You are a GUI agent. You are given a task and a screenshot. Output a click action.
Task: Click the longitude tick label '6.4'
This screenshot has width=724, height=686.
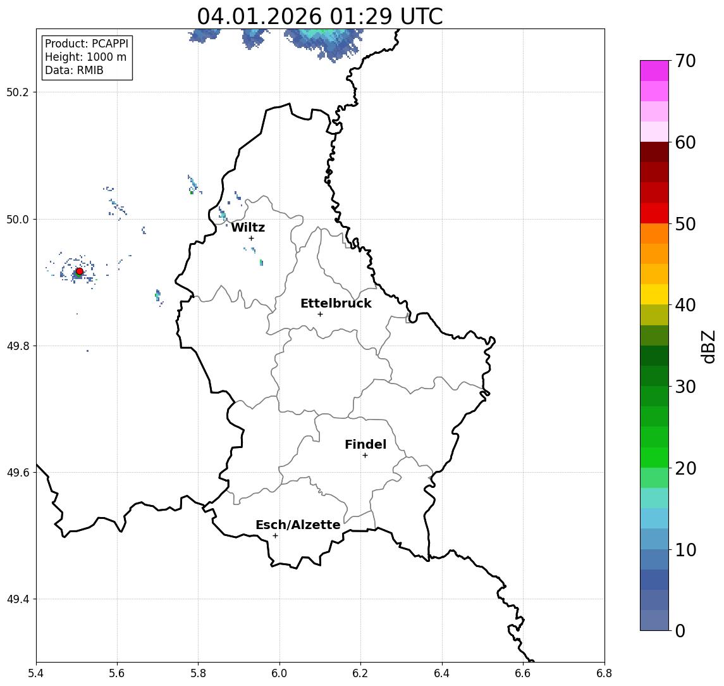tap(442, 673)
